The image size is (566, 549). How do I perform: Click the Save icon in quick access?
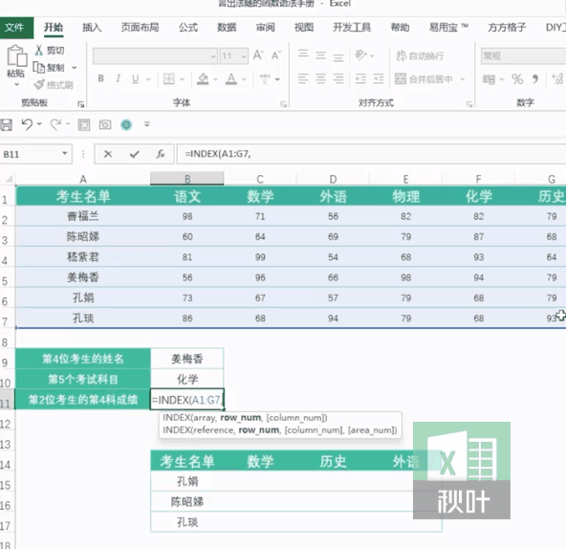tap(6, 124)
